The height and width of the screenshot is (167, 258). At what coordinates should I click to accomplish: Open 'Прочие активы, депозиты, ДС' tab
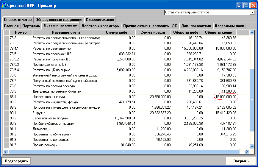tap(150, 26)
